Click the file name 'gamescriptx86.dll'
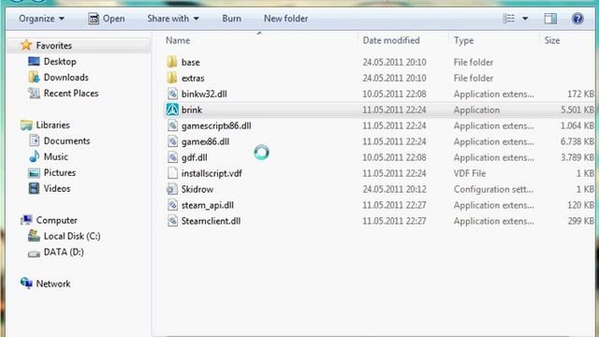599x337 pixels. pos(216,125)
